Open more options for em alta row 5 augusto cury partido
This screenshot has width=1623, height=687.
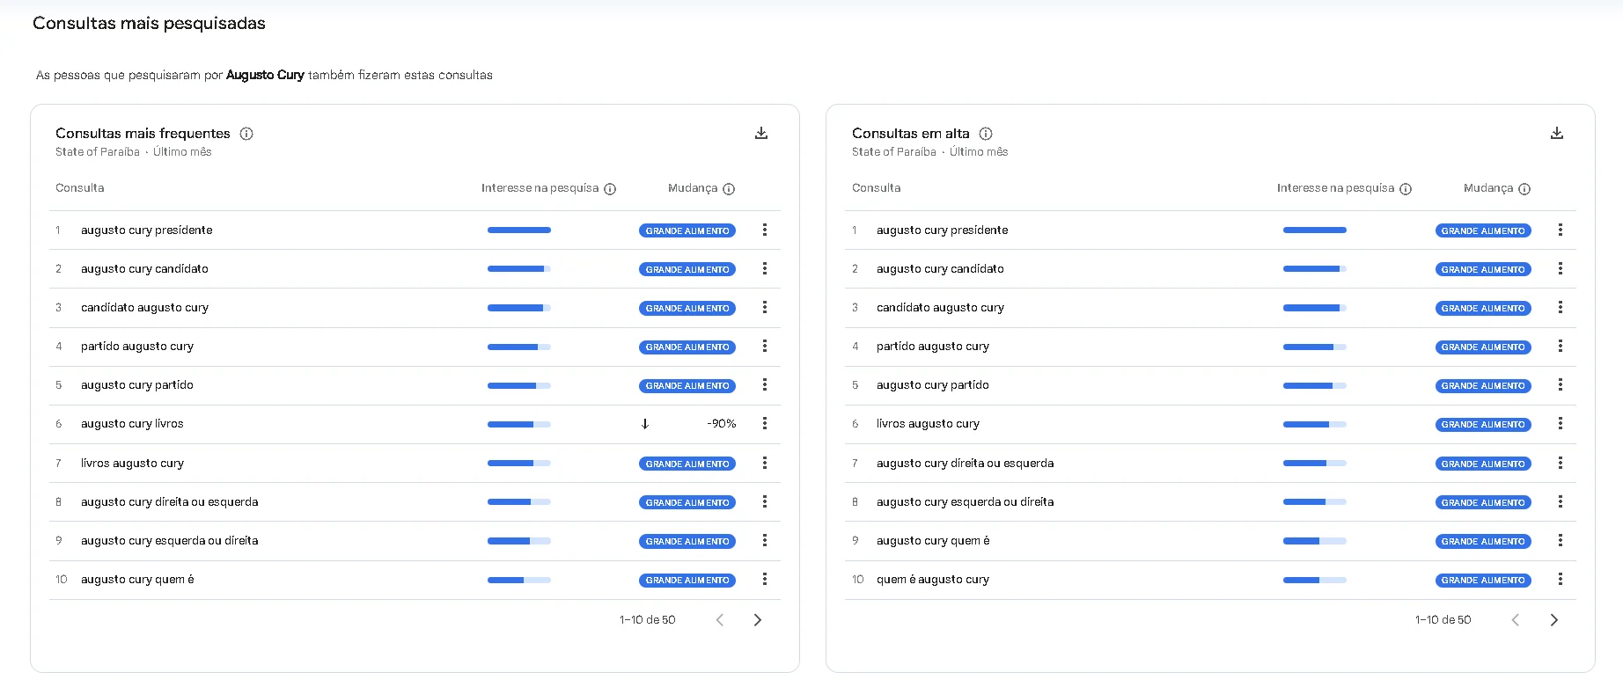tap(1561, 384)
